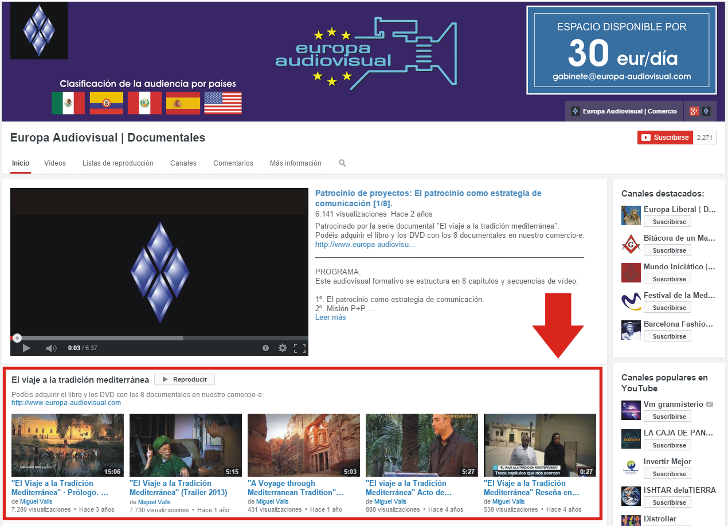The image size is (728, 526).
Task: Mute the video with the speaker icon
Action: tap(51, 348)
